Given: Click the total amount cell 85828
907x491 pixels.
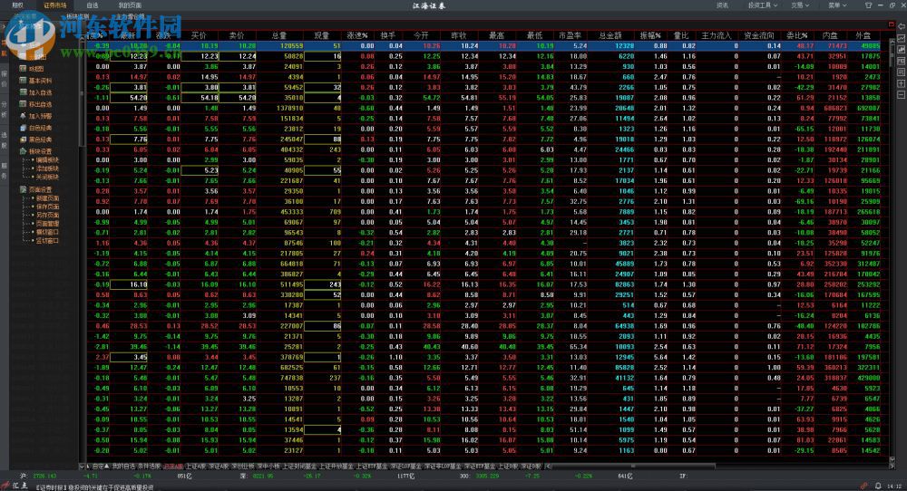Looking at the screenshot, I should 624,368.
